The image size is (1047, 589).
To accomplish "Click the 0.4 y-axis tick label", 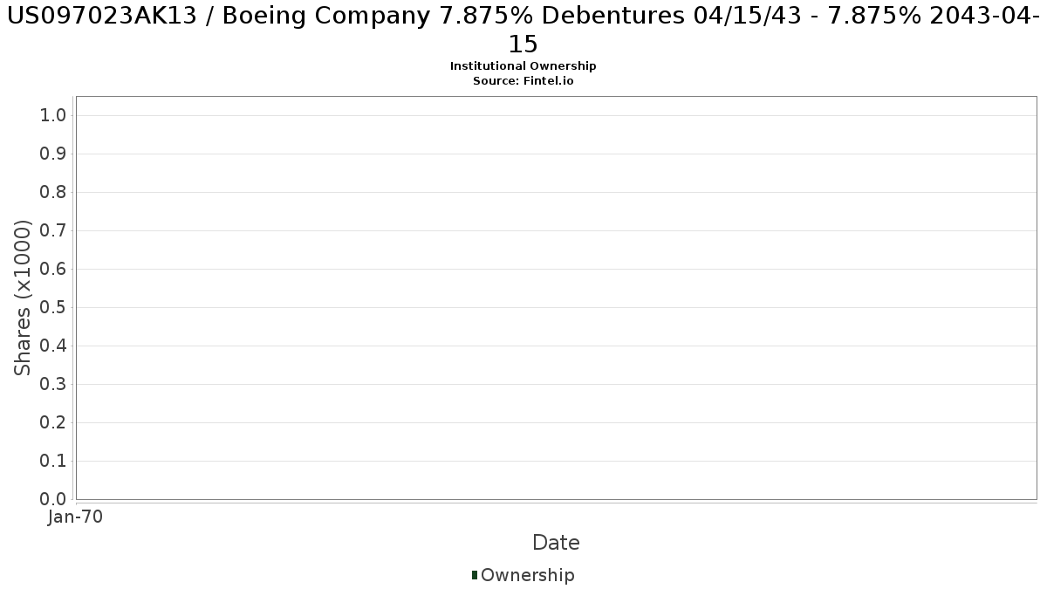I will [x=54, y=346].
